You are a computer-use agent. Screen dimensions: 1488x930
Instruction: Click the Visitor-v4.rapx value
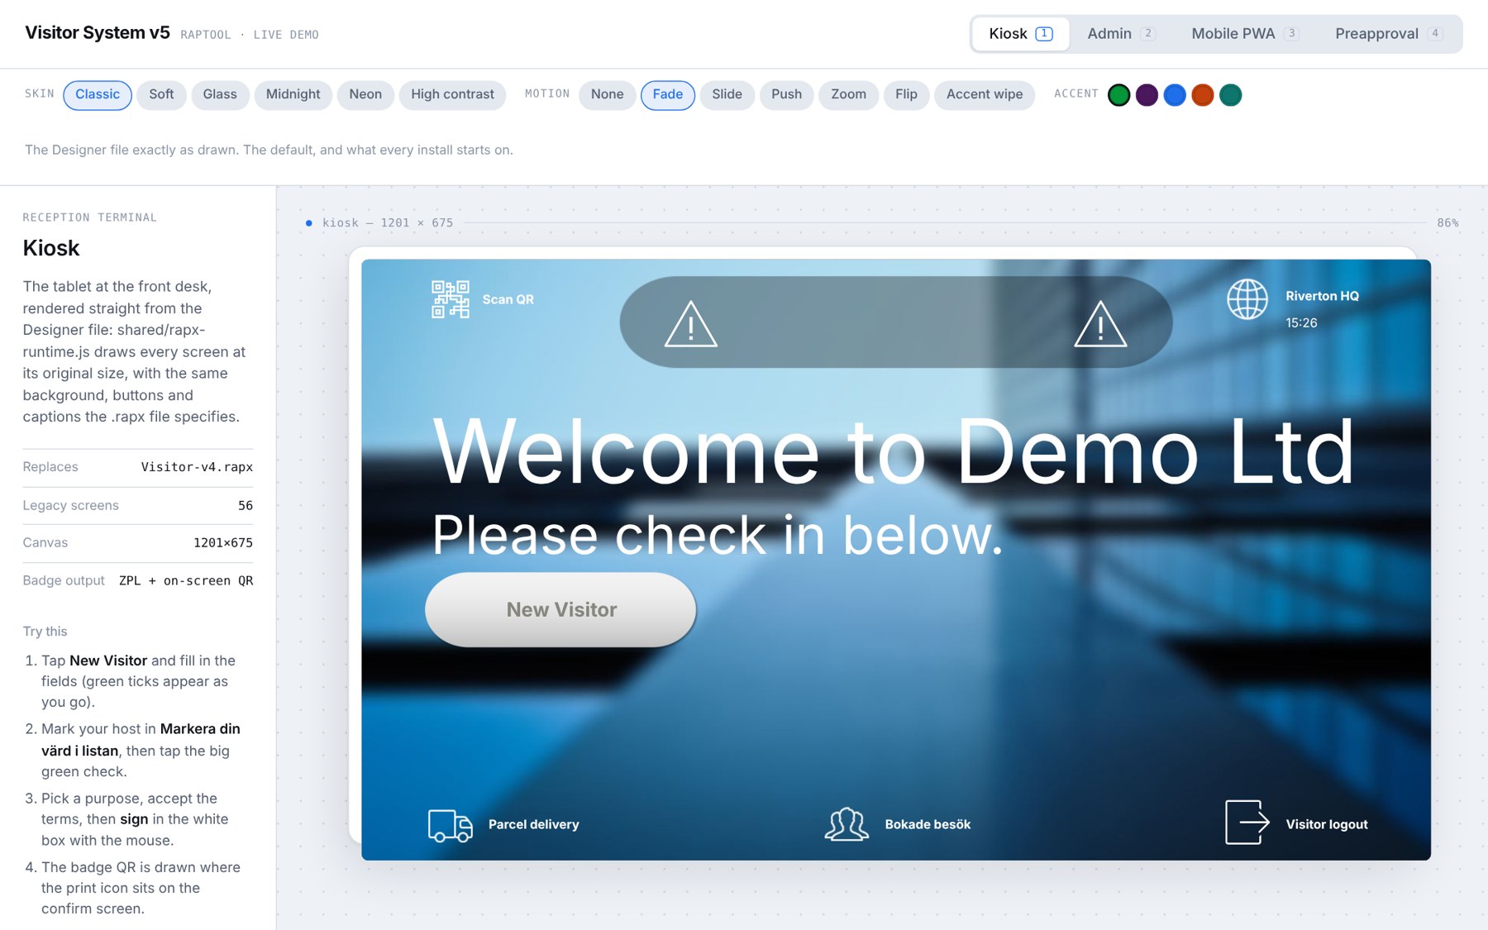[197, 467]
